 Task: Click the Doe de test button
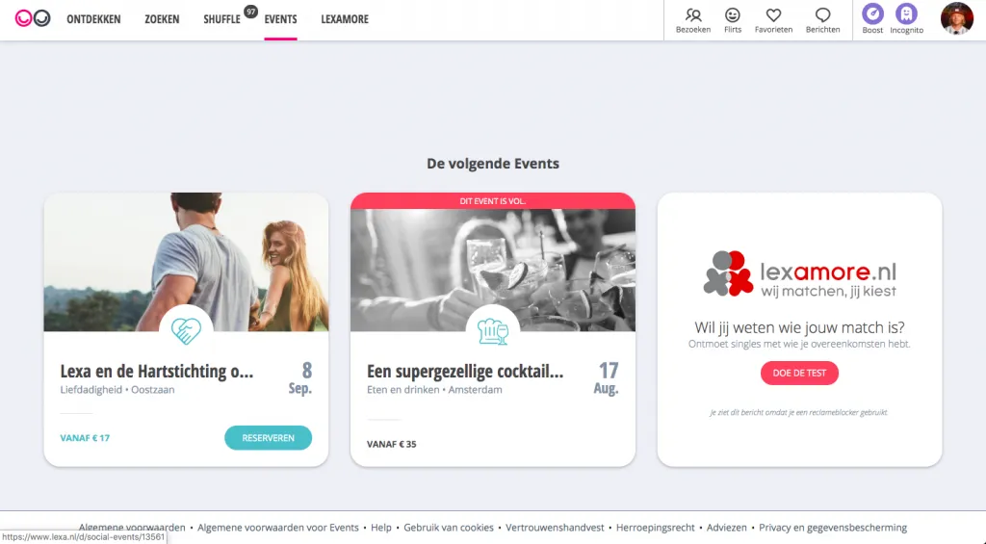coord(799,373)
